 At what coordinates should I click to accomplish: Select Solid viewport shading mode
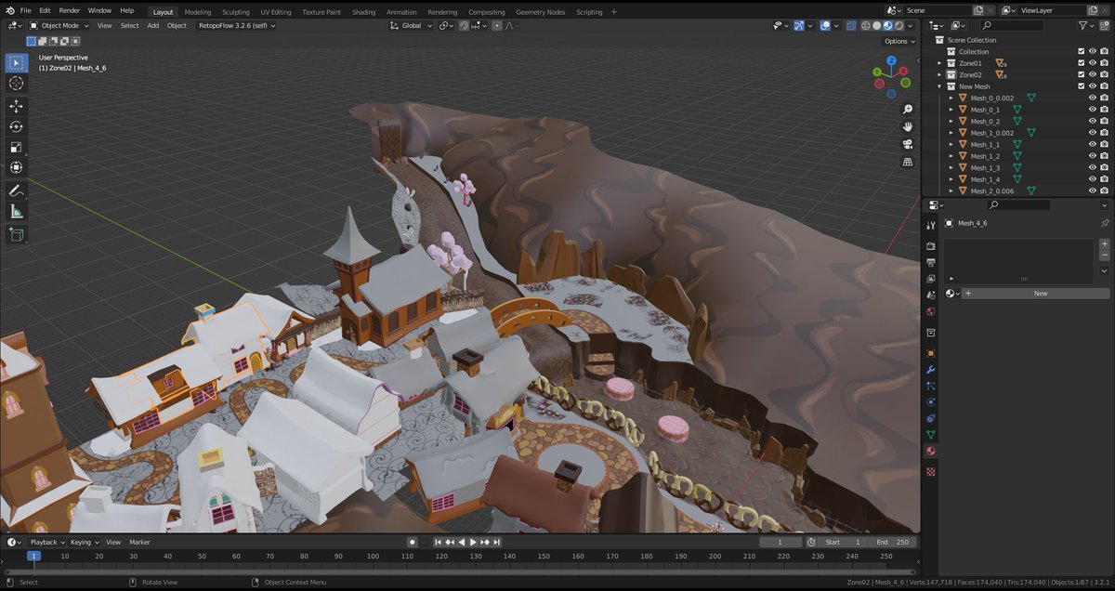pyautogui.click(x=876, y=25)
